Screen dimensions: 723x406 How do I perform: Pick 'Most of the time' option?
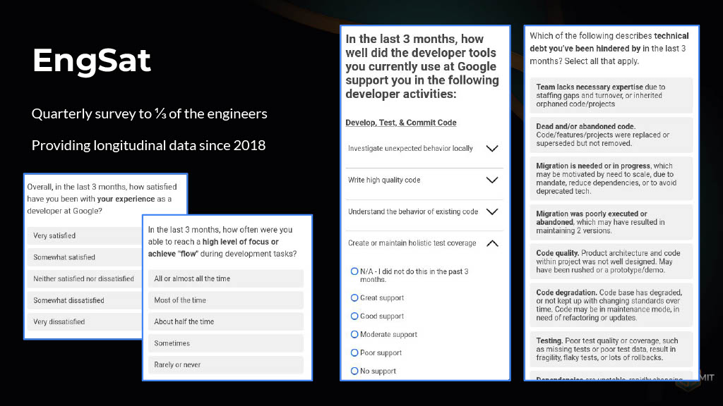(x=226, y=300)
